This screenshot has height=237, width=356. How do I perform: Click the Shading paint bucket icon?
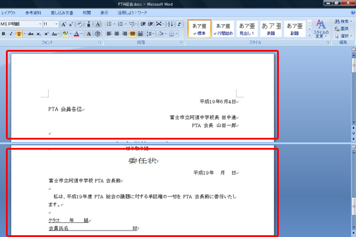161,34
